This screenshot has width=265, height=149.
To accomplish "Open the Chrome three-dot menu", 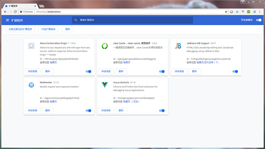I will coord(260,12).
